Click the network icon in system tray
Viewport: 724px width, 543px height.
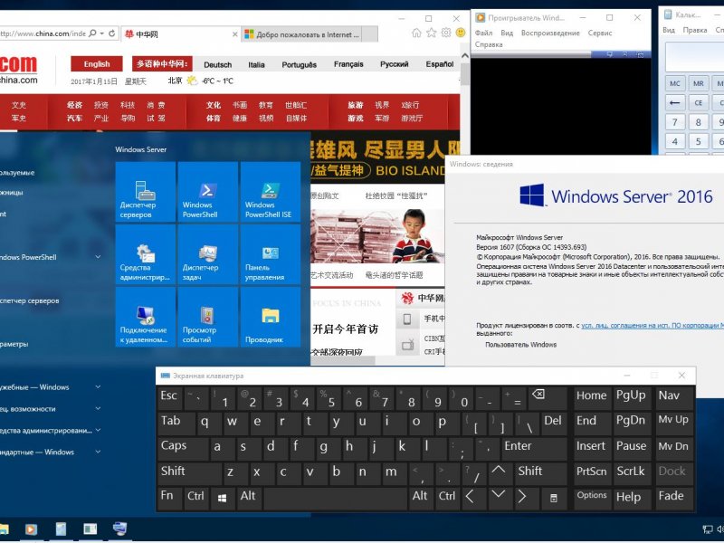coord(708,529)
